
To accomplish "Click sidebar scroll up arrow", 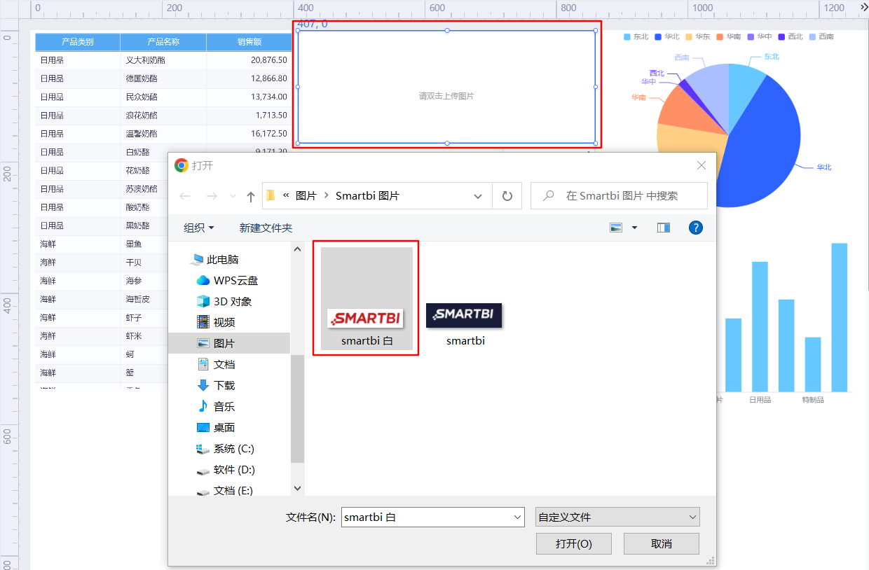I will pyautogui.click(x=297, y=249).
